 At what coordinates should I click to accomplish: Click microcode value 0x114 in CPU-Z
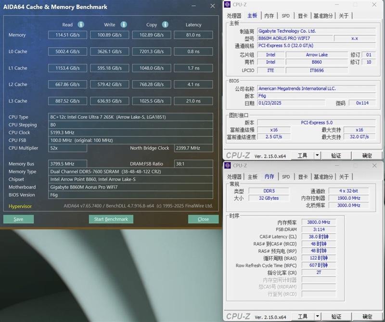pyautogui.click(x=362, y=103)
